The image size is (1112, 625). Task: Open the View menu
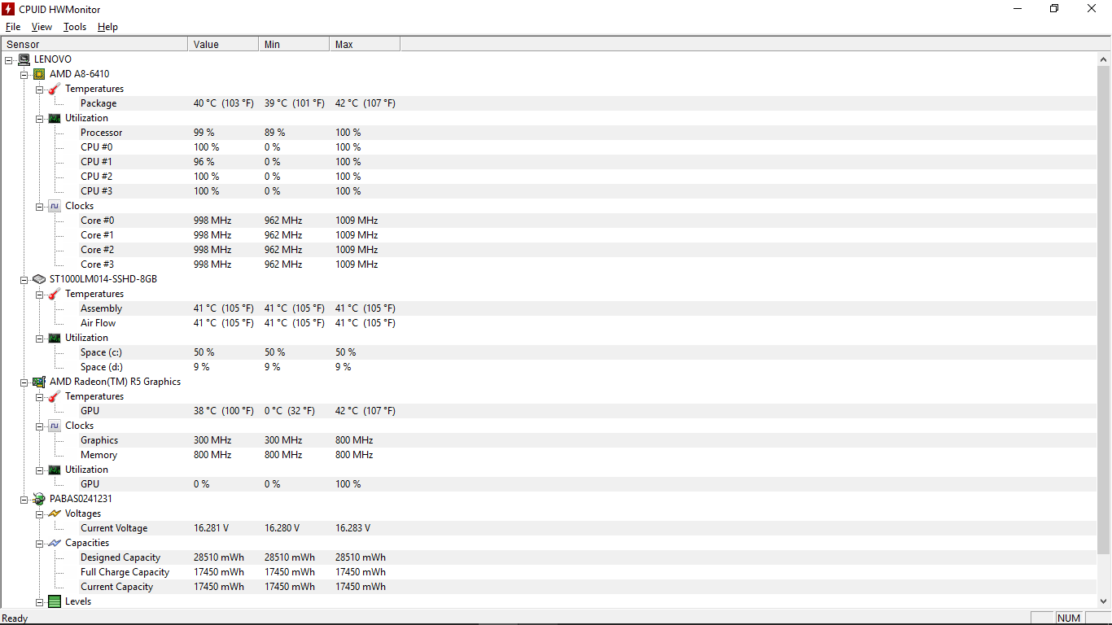tap(42, 27)
